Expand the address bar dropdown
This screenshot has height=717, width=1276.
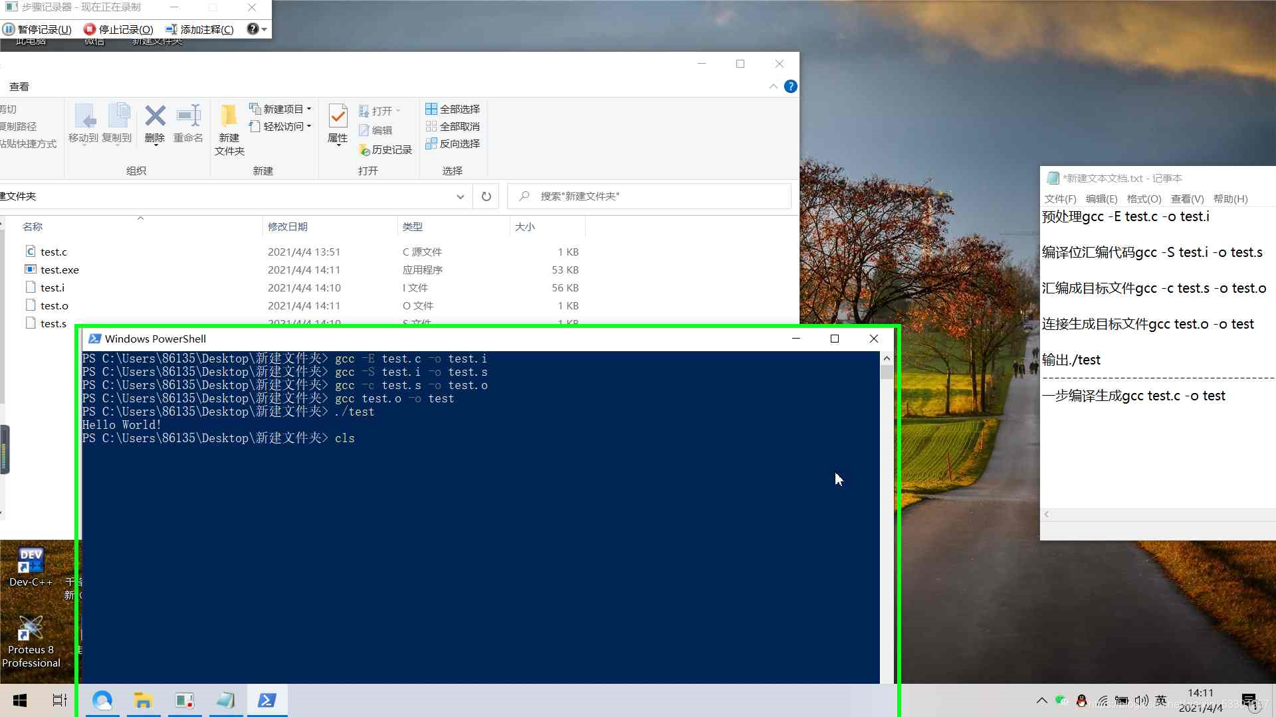pos(460,197)
